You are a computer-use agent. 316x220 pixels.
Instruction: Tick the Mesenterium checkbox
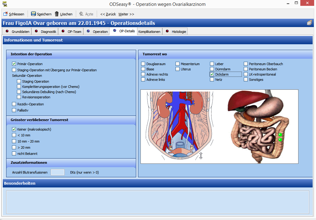point(177,64)
